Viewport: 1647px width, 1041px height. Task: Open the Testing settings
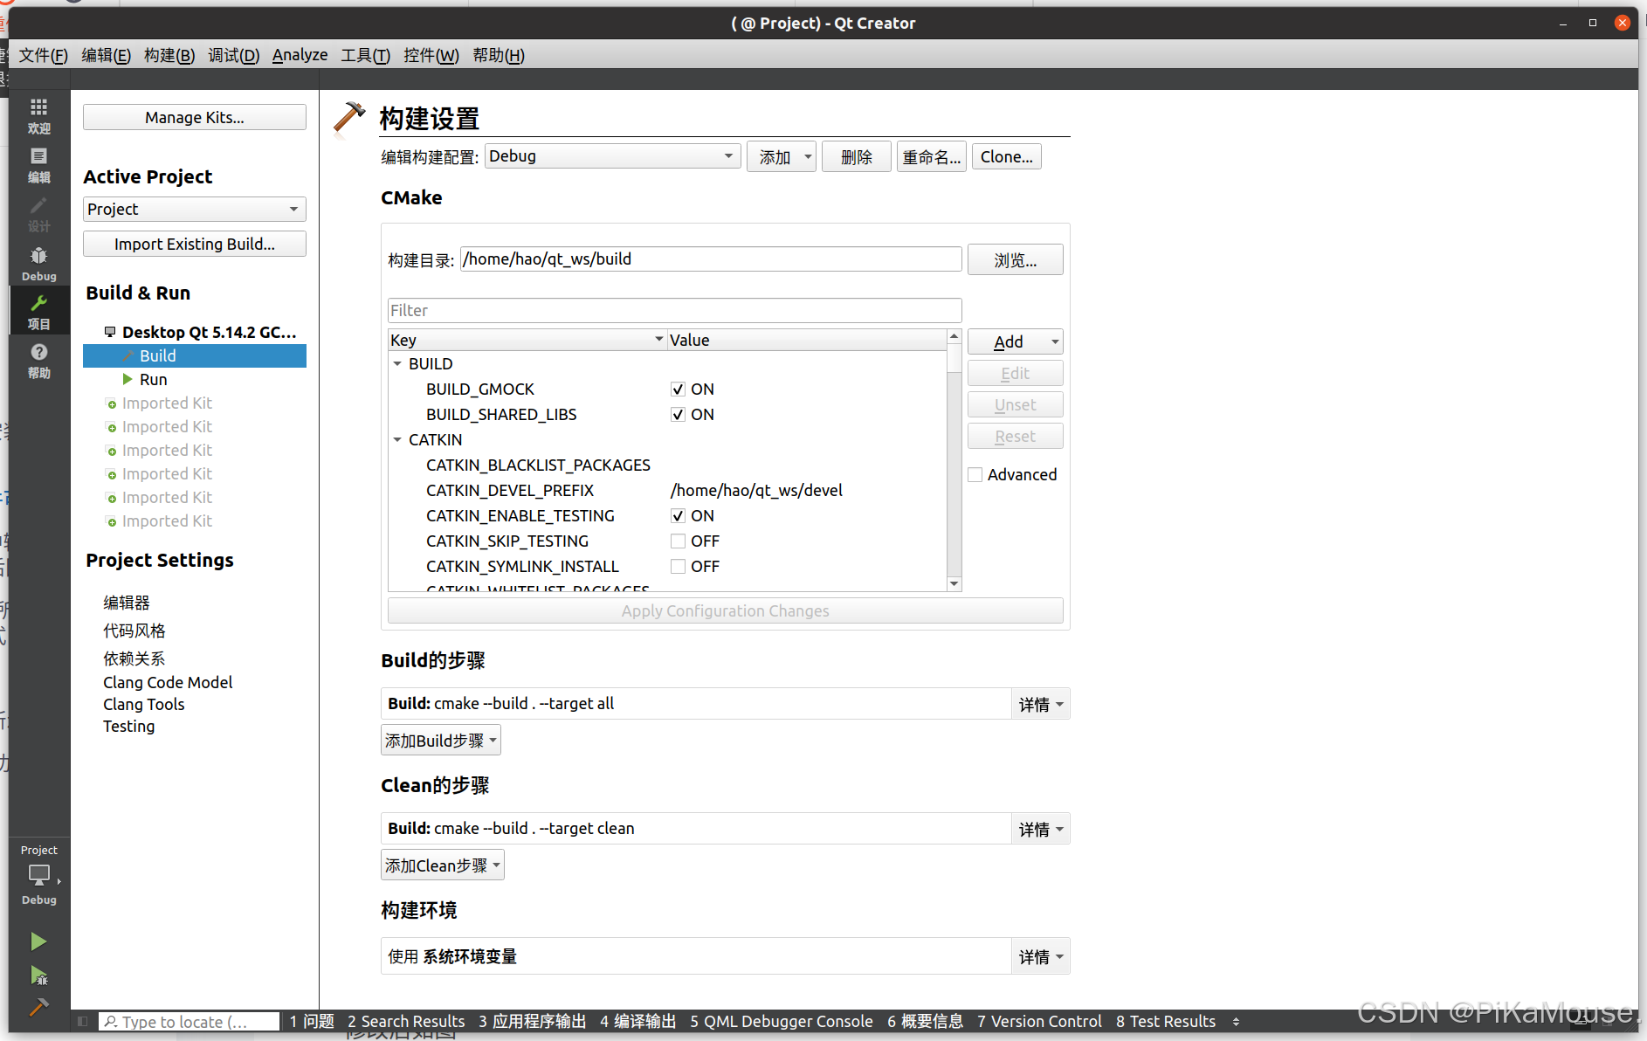pos(129,726)
